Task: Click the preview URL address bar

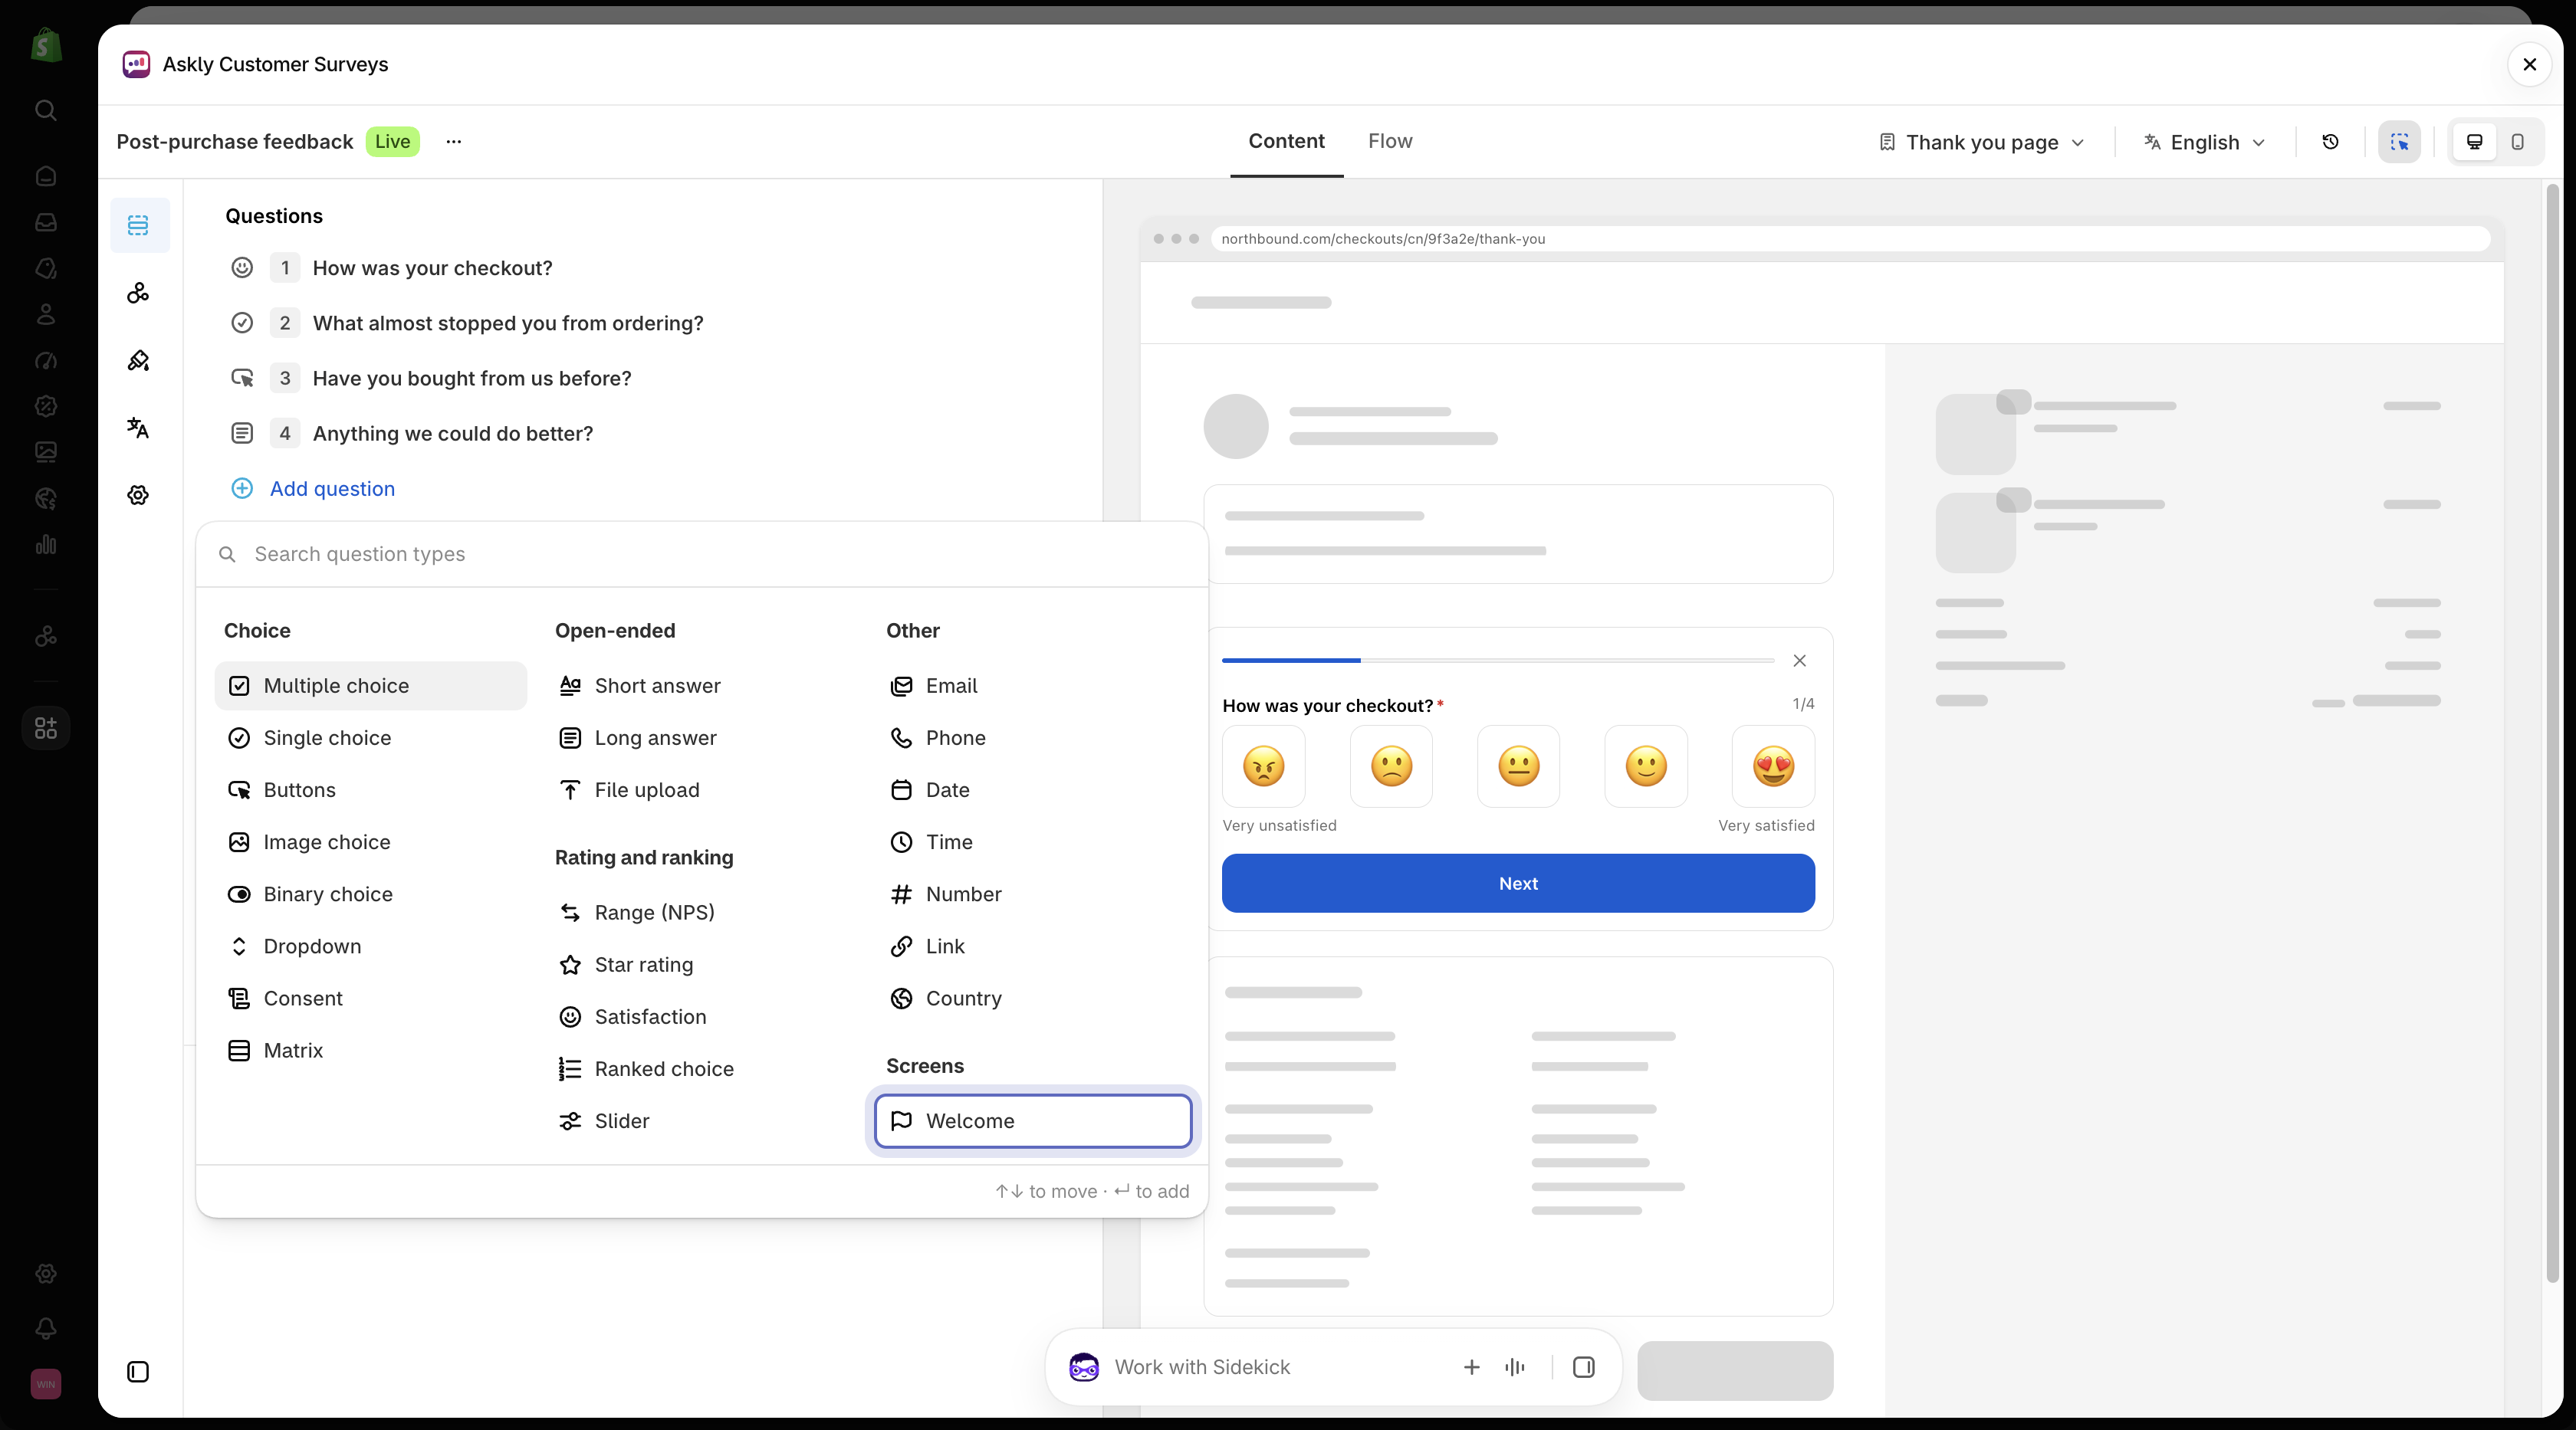Action: 1849,239
